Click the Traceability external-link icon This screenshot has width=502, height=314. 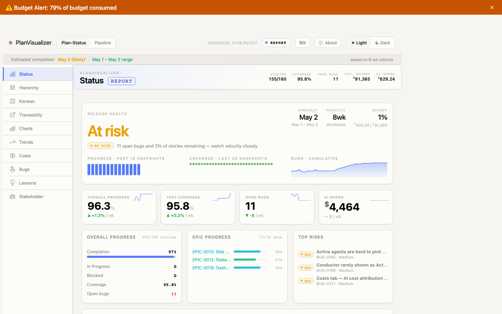tap(13, 115)
